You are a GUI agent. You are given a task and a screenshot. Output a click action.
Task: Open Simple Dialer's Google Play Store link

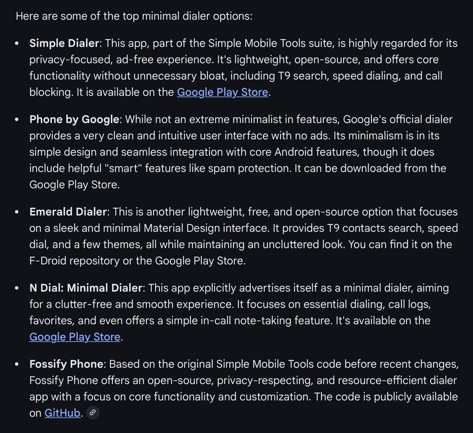[x=223, y=92]
